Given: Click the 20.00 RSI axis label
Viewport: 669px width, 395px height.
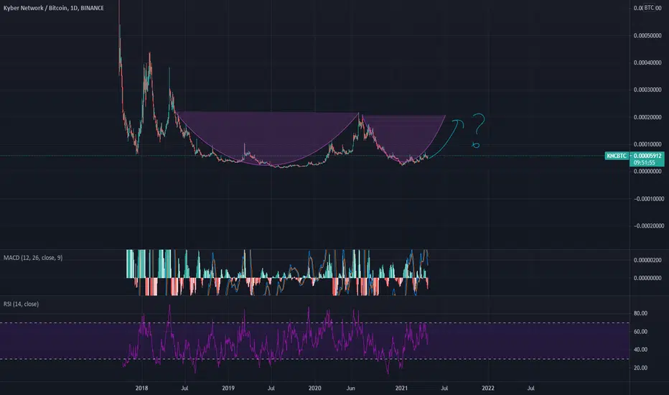Looking at the screenshot, I should click(x=640, y=368).
